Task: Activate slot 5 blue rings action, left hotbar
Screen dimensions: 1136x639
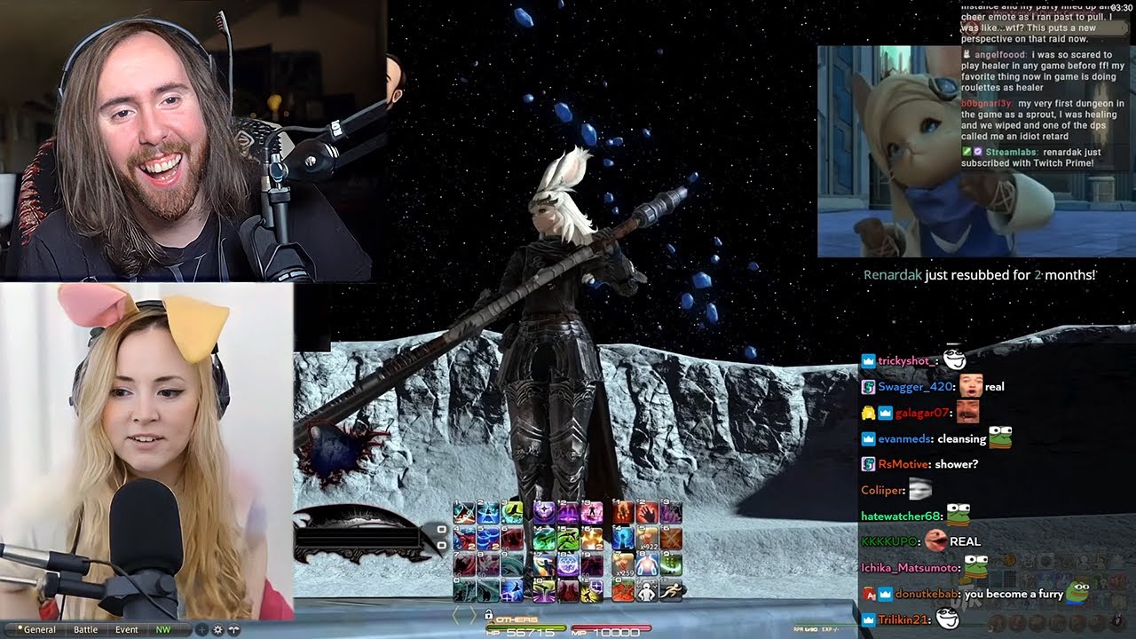Action: coord(488,538)
